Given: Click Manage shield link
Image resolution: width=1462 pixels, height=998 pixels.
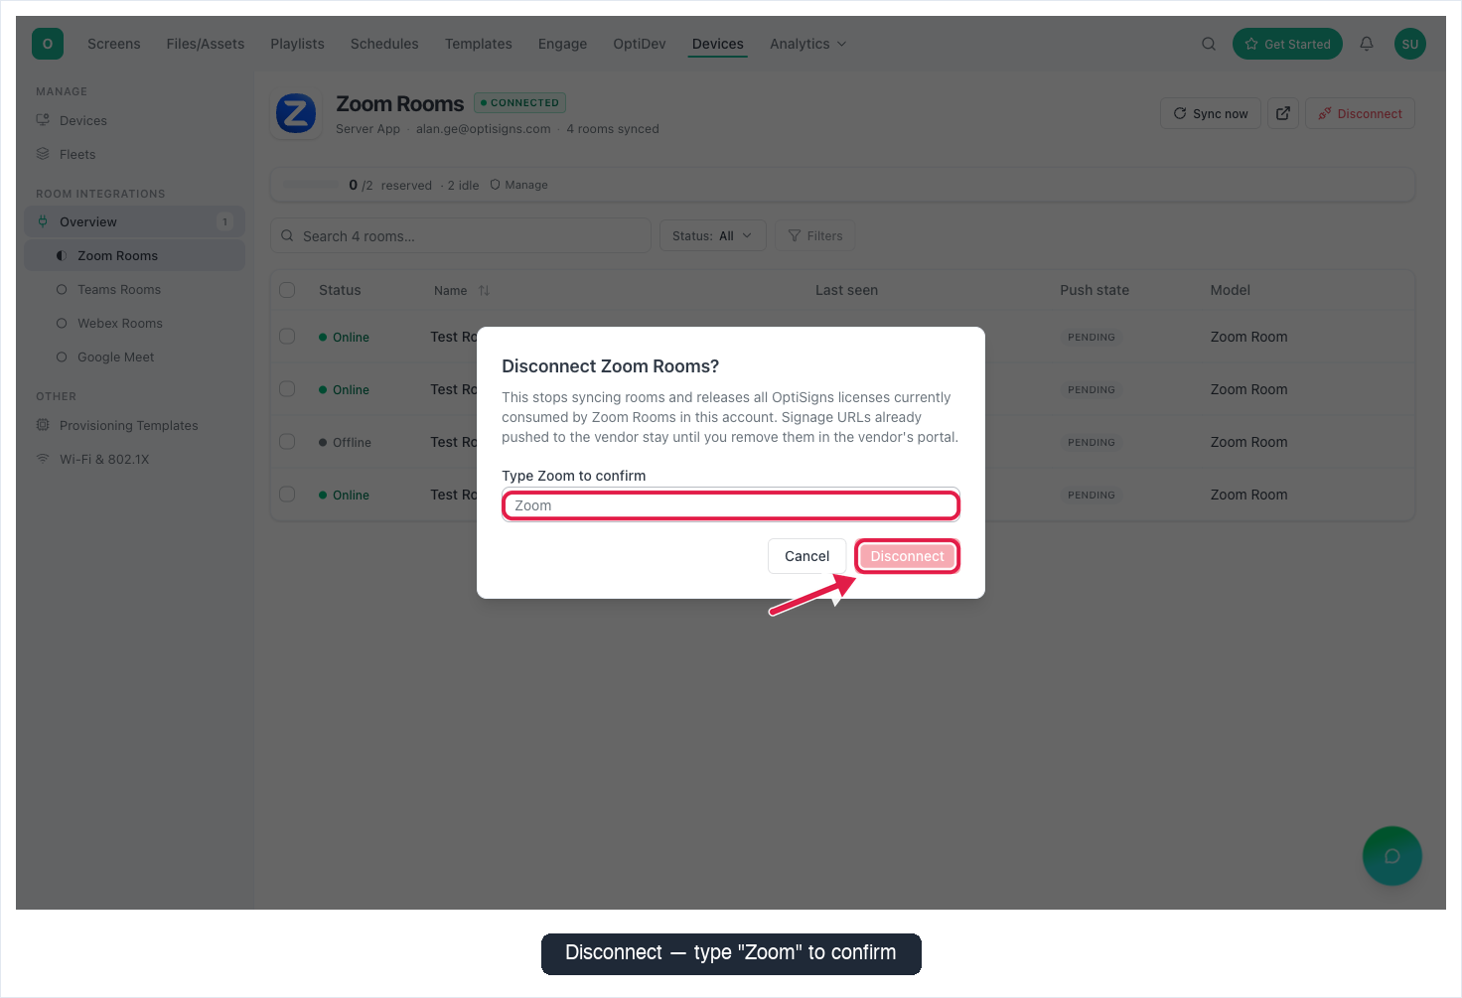Looking at the screenshot, I should 518,185.
